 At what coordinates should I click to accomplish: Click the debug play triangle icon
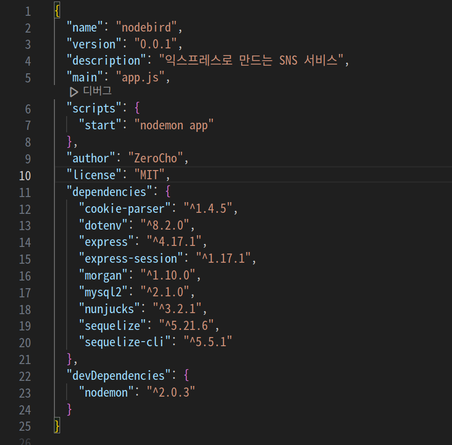[74, 92]
